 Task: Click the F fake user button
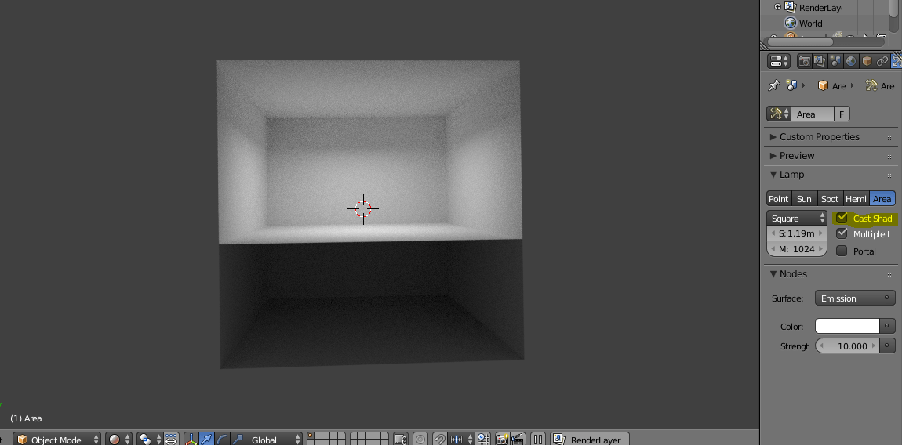(842, 114)
